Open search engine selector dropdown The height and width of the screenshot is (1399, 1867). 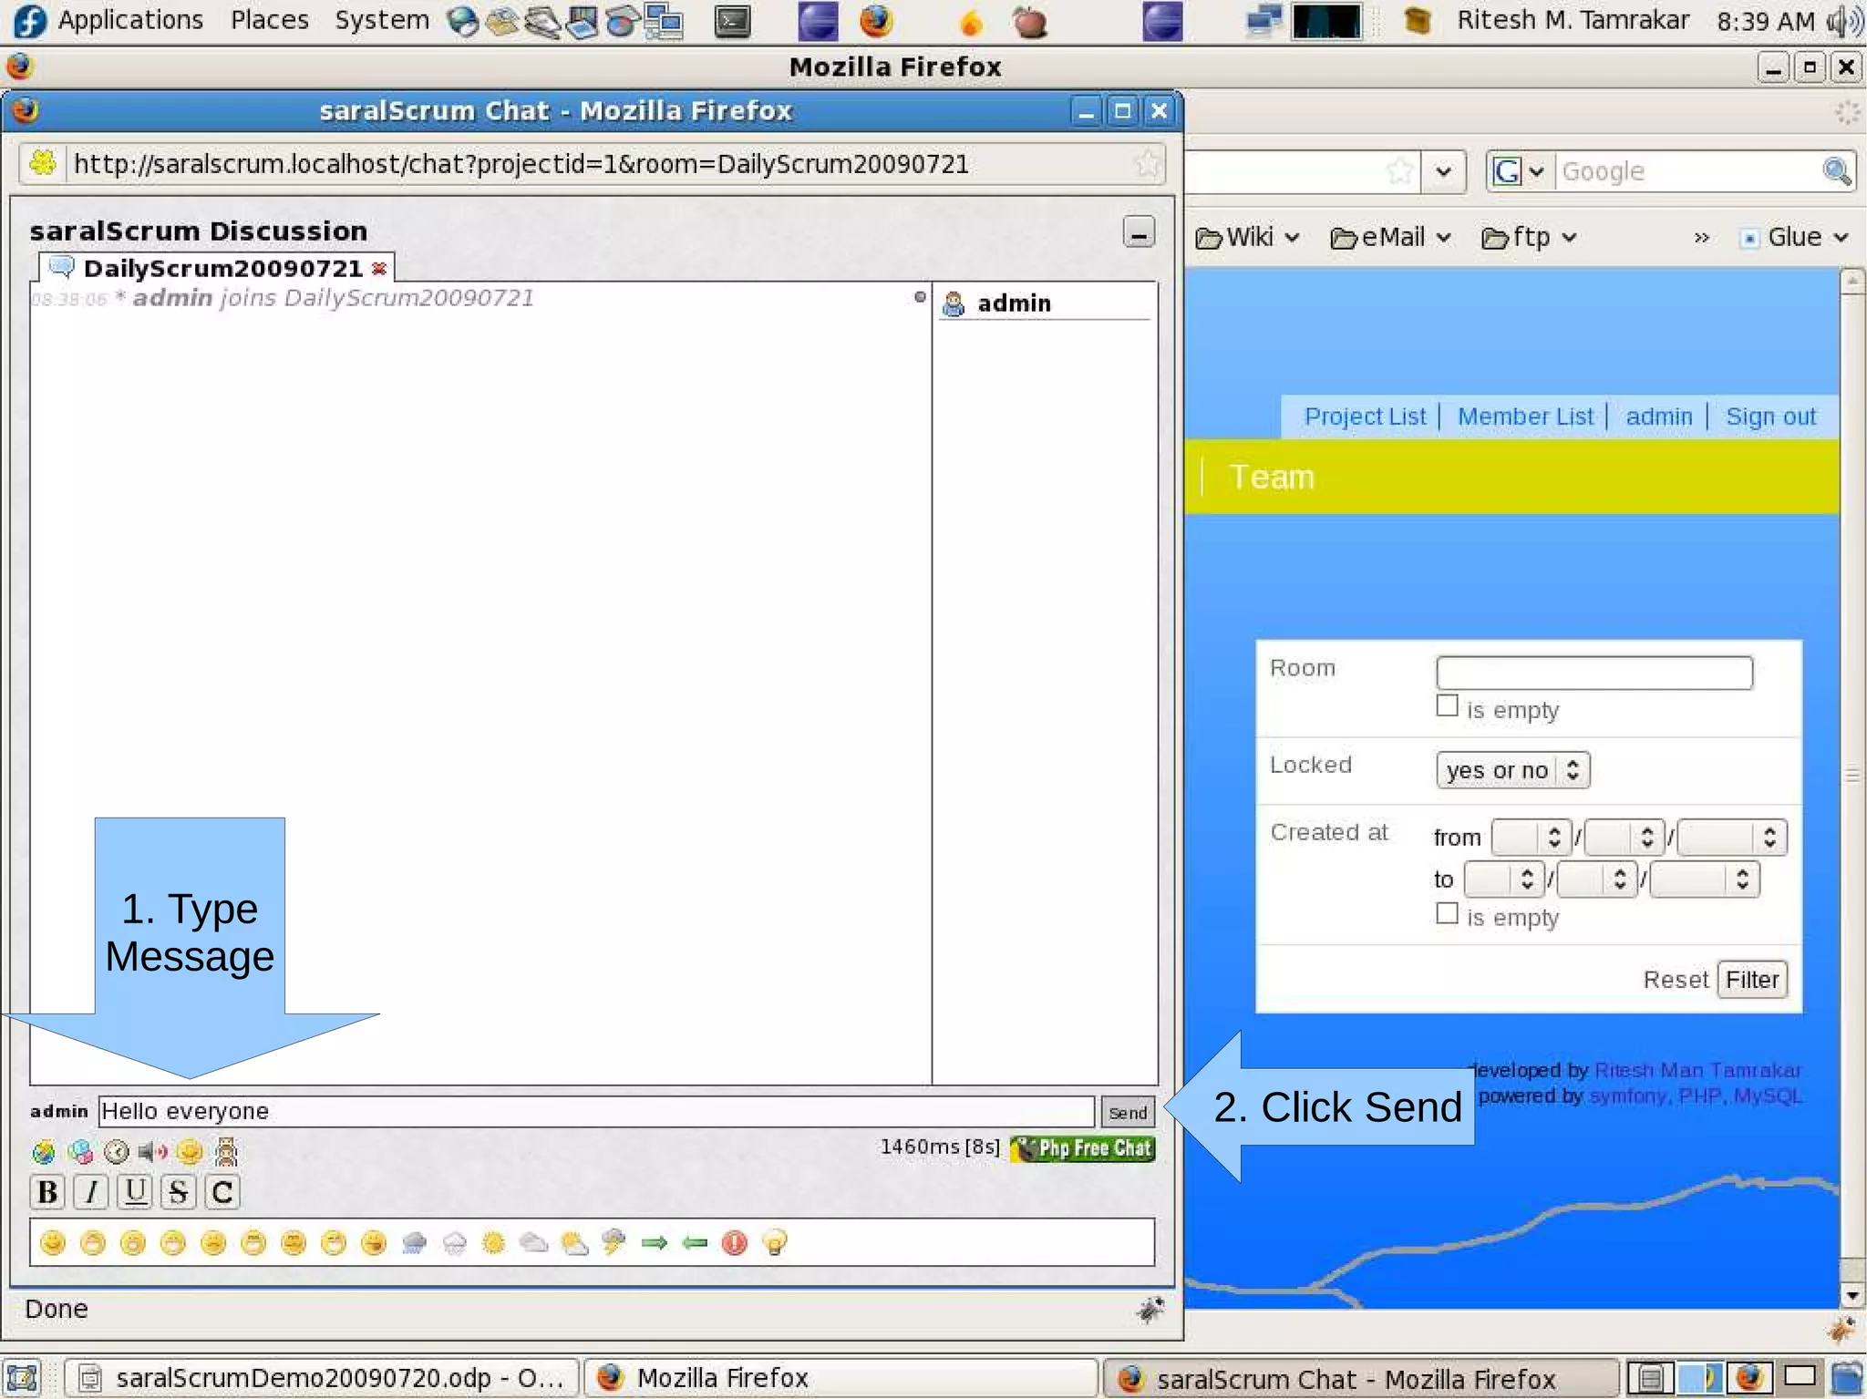click(x=1519, y=171)
